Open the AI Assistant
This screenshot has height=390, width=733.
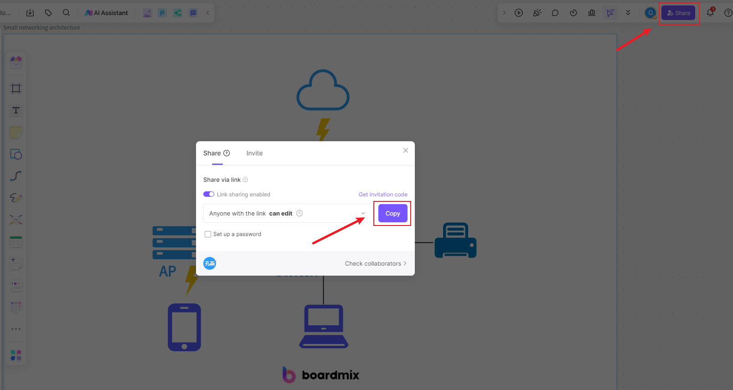(x=107, y=13)
